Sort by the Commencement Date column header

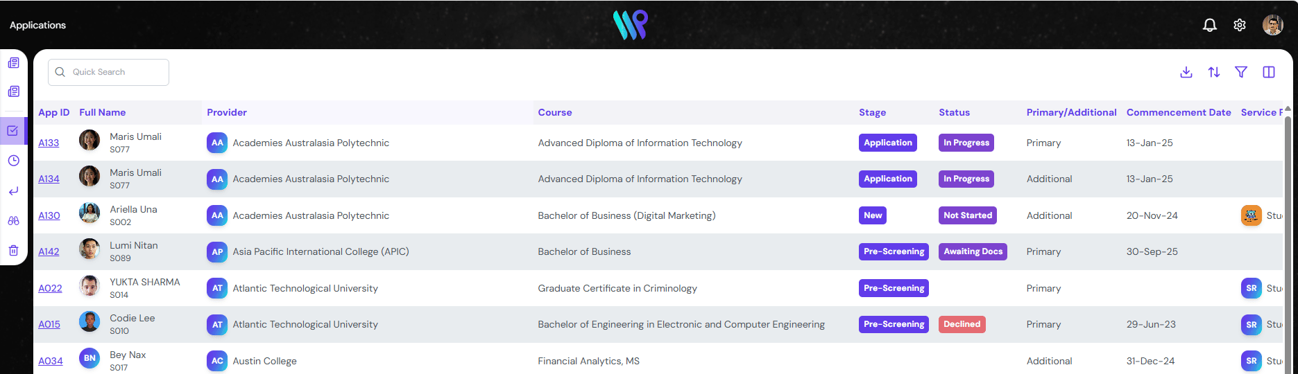1178,112
